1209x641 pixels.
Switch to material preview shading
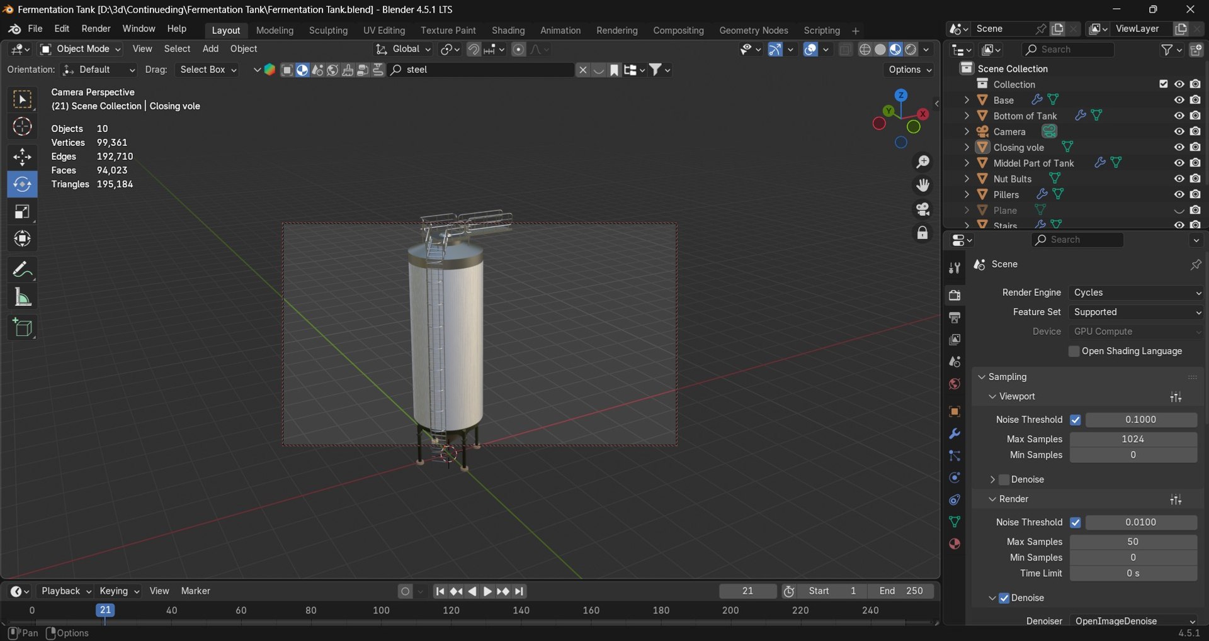click(895, 49)
